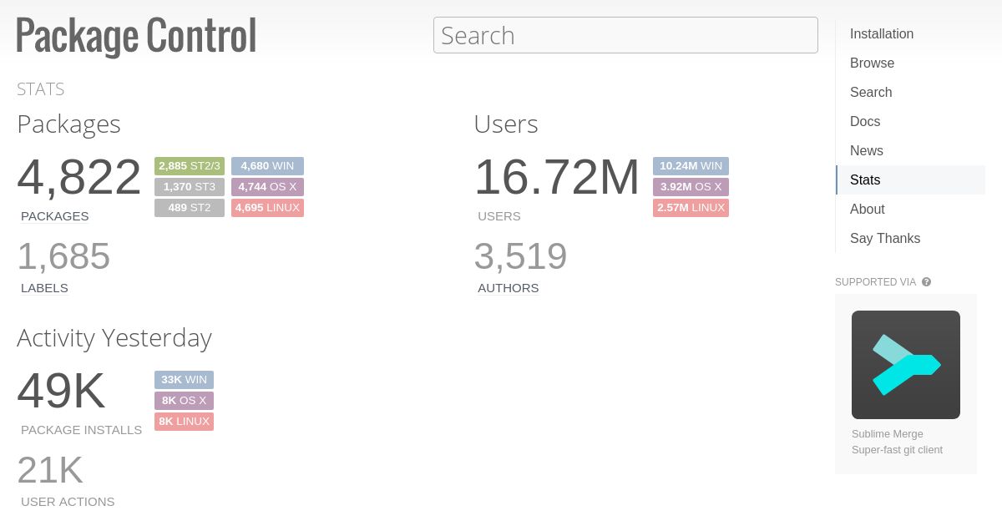This screenshot has height=526, width=1002.
Task: Open the News section
Action: tap(867, 151)
